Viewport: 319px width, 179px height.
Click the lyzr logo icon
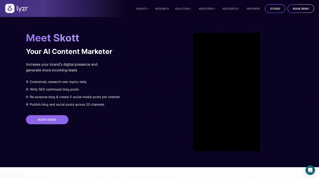tap(10, 9)
